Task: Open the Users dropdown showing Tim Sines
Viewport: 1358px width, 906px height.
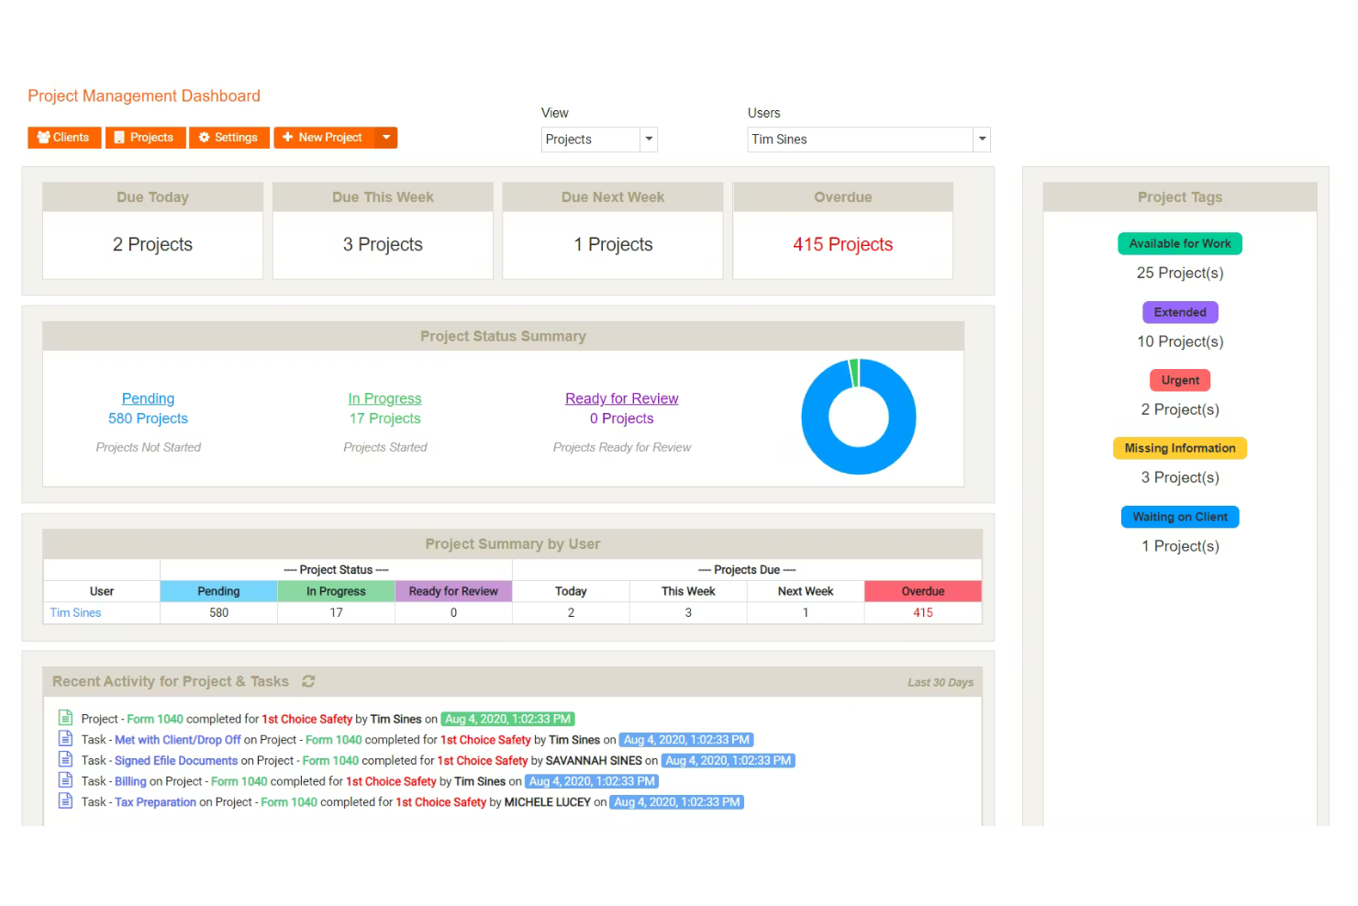Action: [981, 140]
